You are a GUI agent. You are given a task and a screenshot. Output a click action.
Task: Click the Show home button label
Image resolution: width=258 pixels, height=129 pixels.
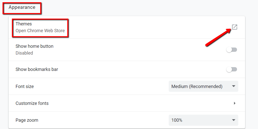[x=34, y=46]
